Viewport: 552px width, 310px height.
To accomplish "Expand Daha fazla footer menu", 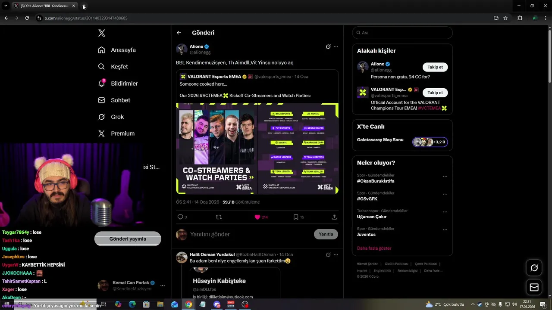I will click(x=433, y=271).
